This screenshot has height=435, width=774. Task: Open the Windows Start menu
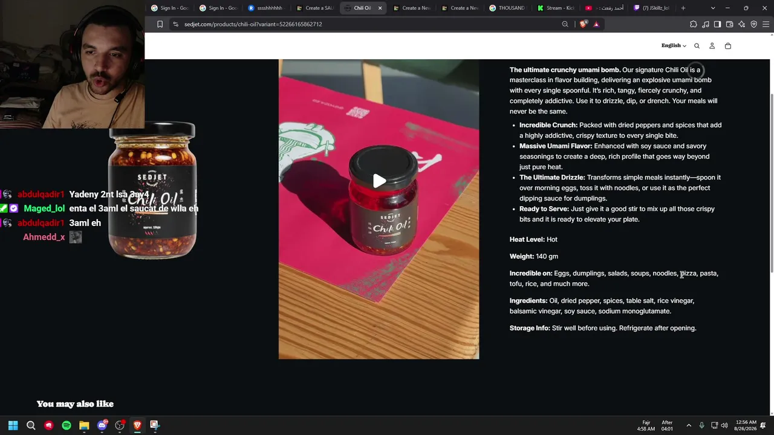pos(13,425)
